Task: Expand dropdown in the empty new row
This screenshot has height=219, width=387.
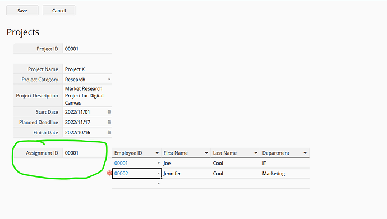Action: coord(159,183)
